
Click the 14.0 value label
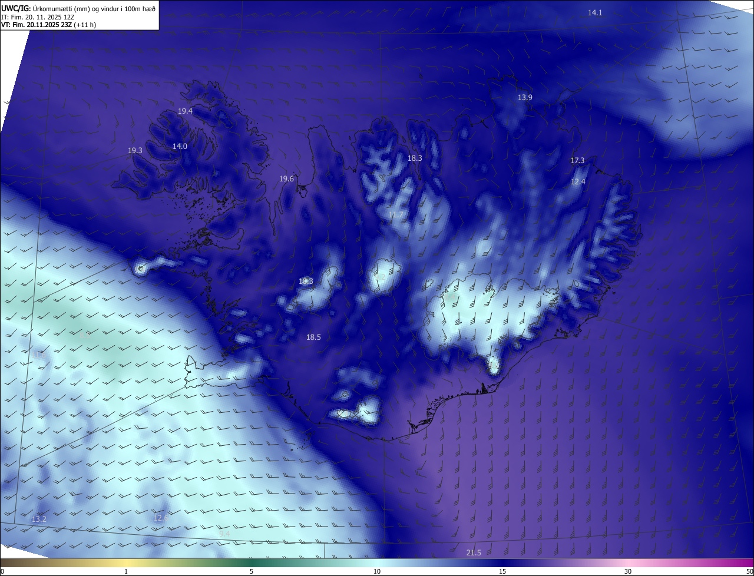tap(180, 146)
